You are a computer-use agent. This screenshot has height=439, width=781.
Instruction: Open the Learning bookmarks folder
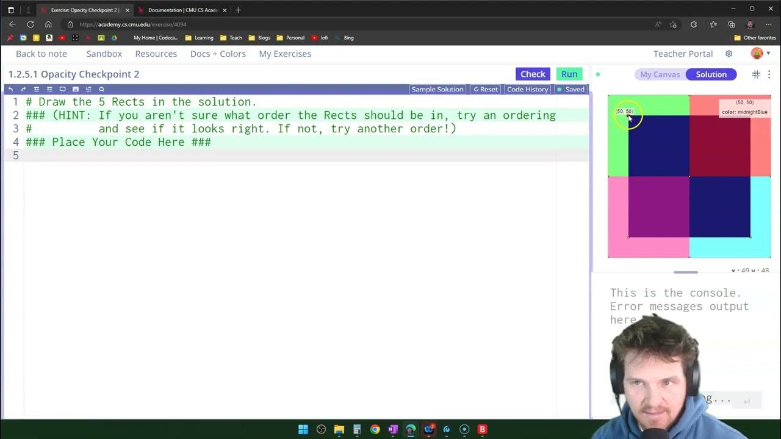(199, 38)
